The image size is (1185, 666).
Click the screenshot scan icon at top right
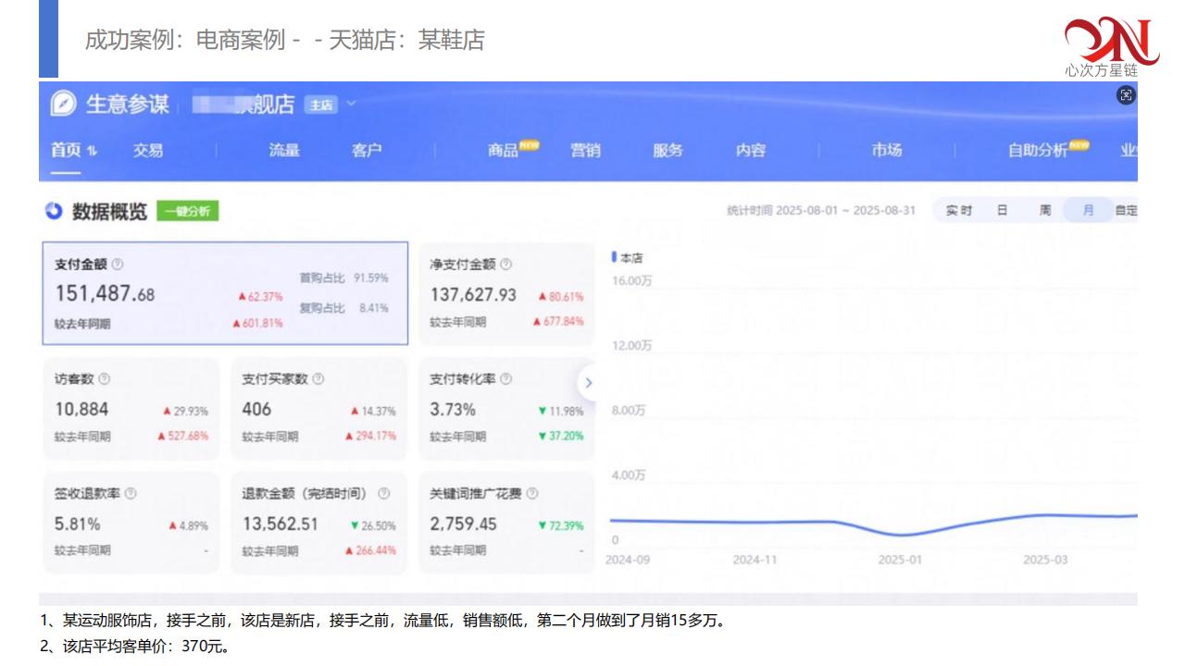coord(1126,95)
